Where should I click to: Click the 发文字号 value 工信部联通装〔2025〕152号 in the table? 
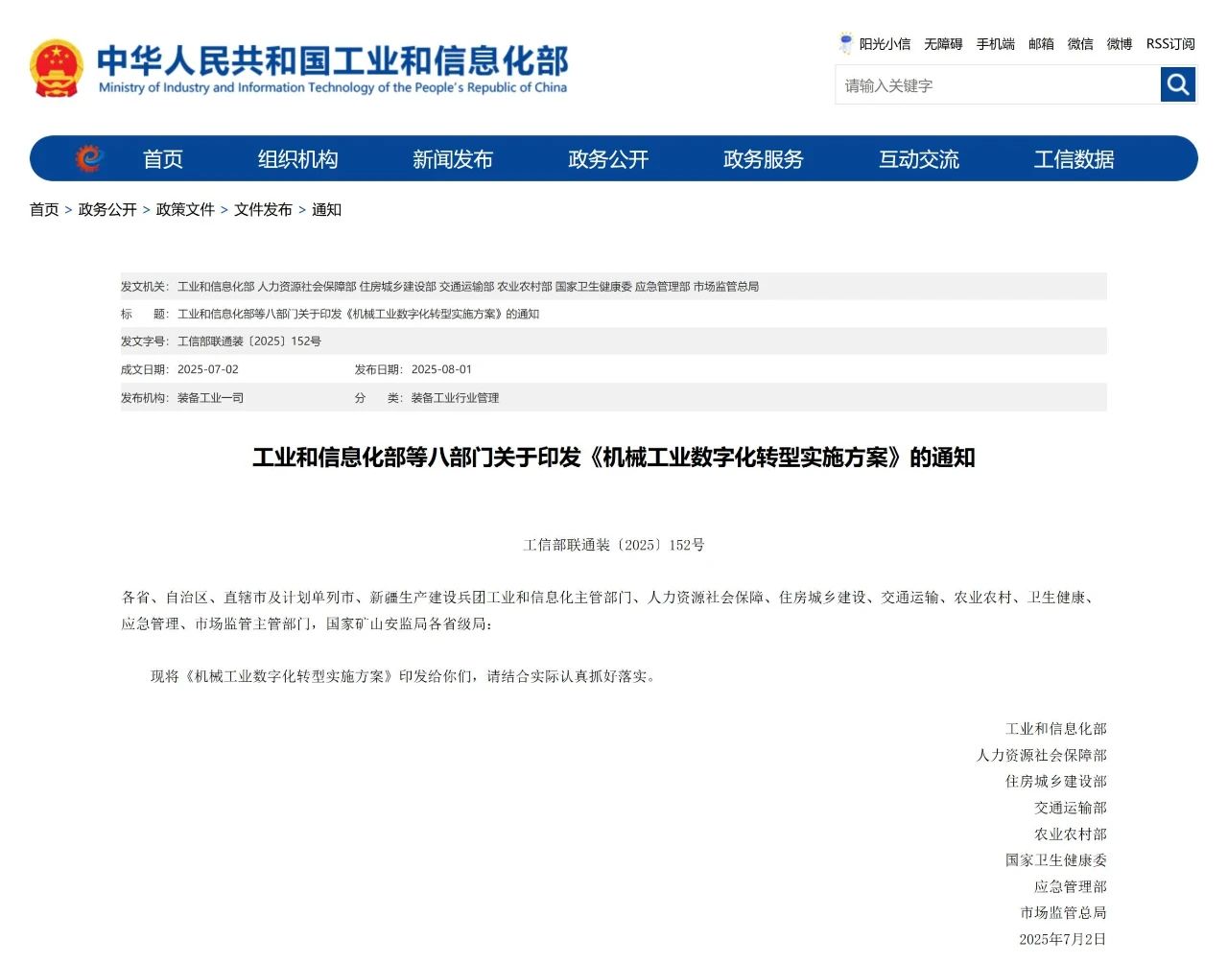(x=249, y=341)
